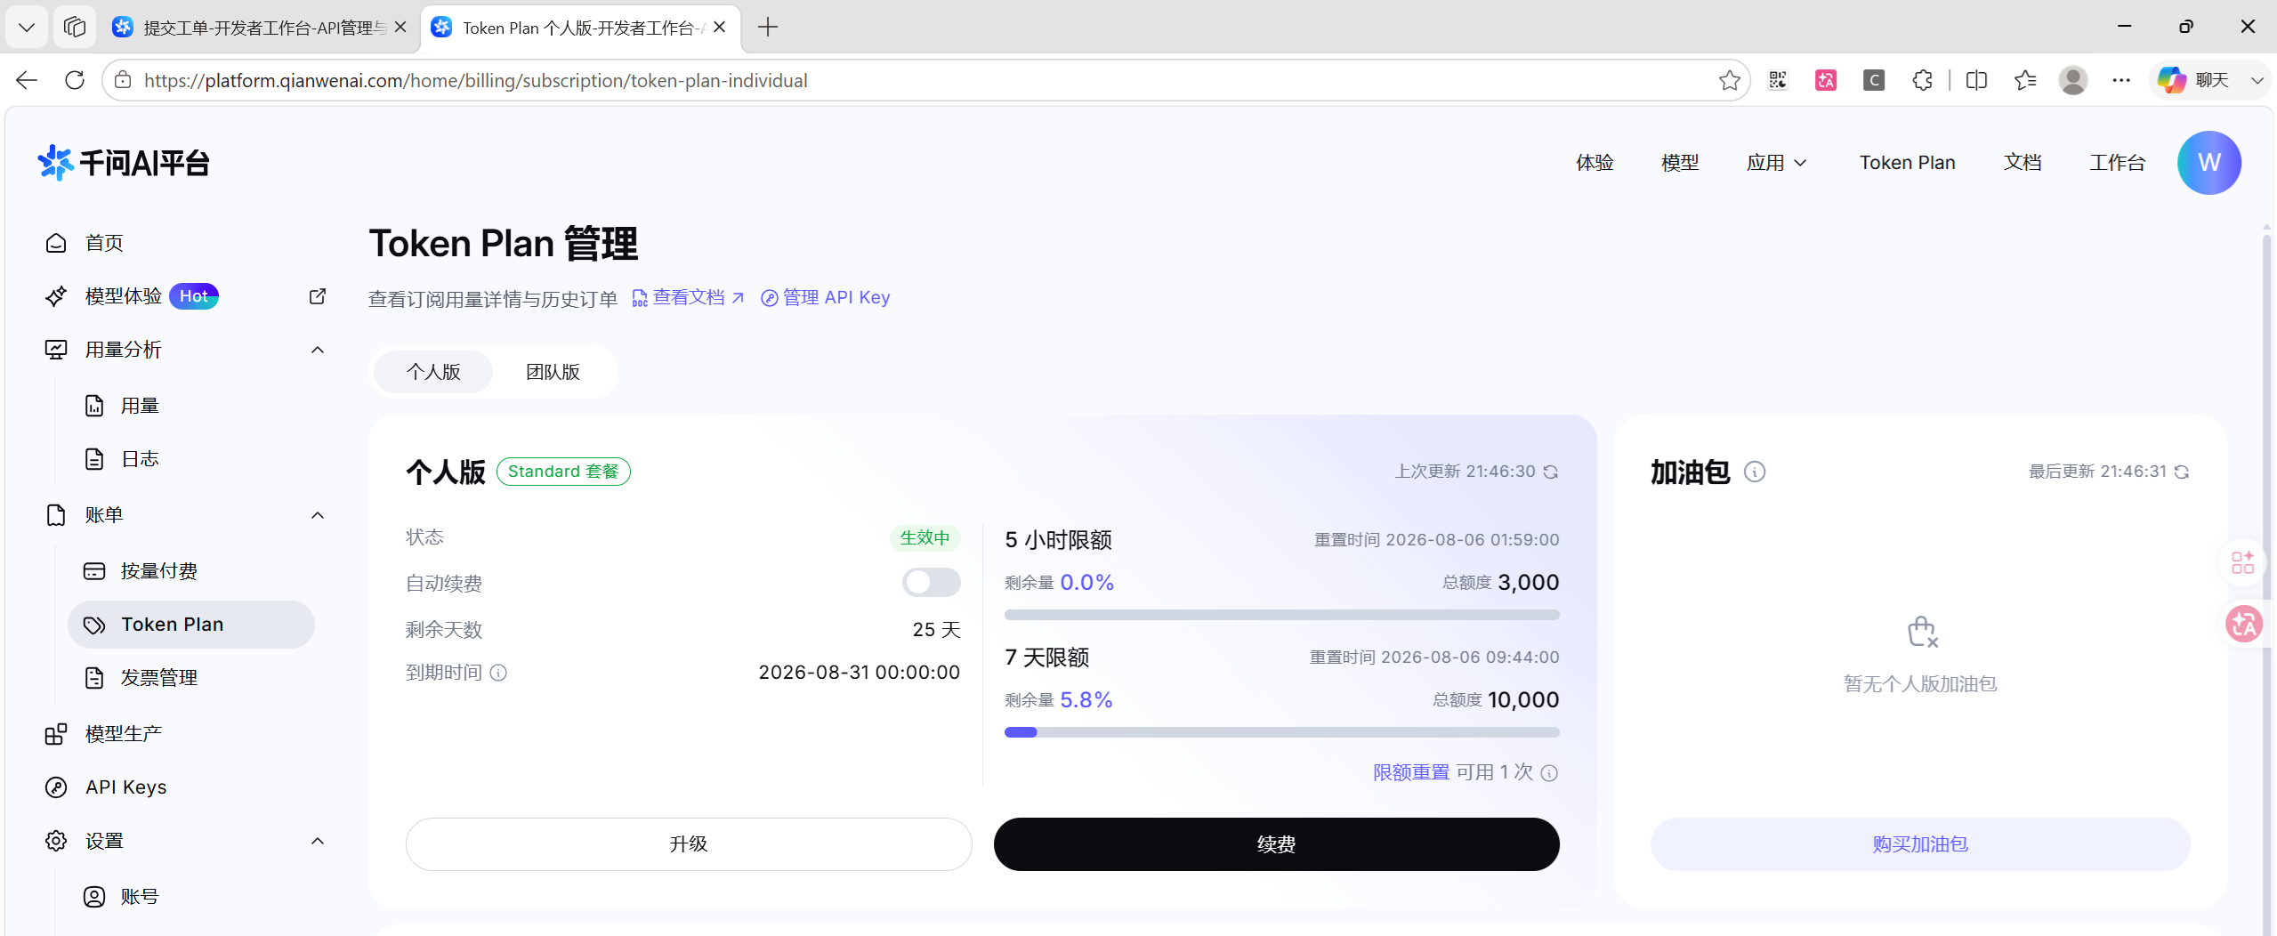Open 模型 in top navigation

coord(1680,163)
